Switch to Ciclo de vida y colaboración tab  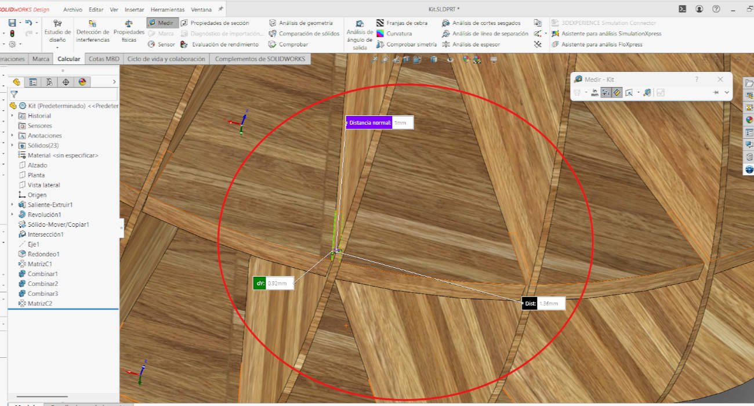pyautogui.click(x=166, y=59)
